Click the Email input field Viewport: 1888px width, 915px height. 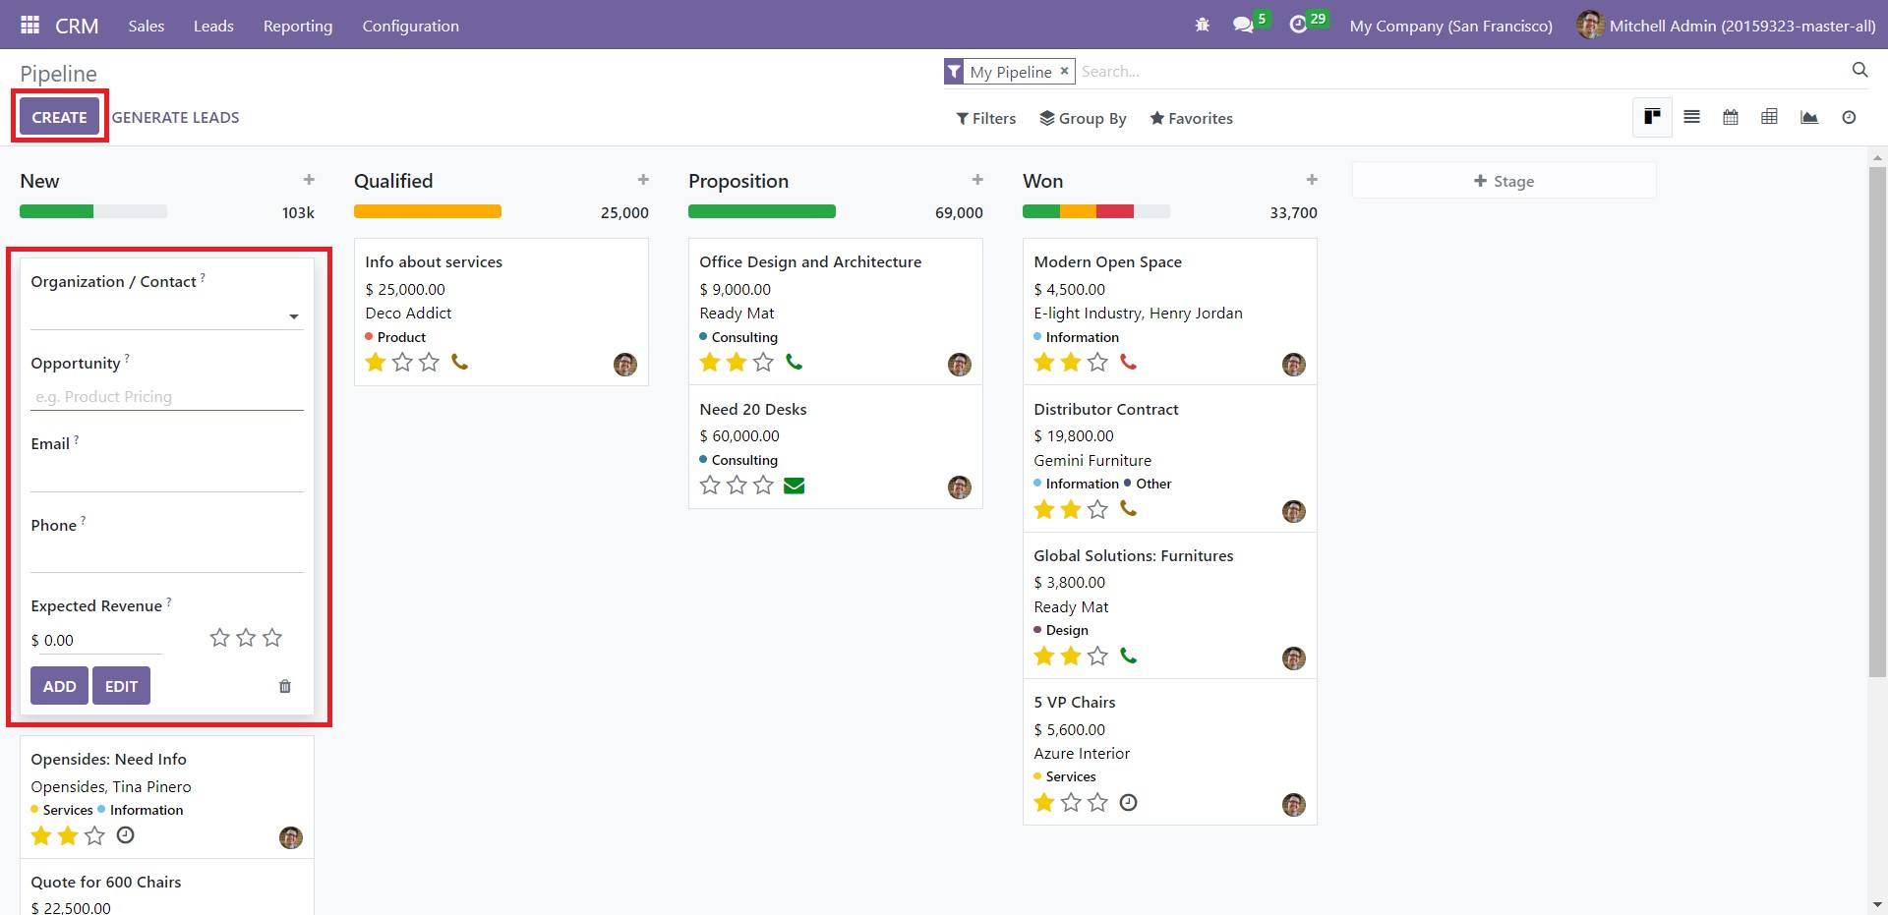(167, 477)
